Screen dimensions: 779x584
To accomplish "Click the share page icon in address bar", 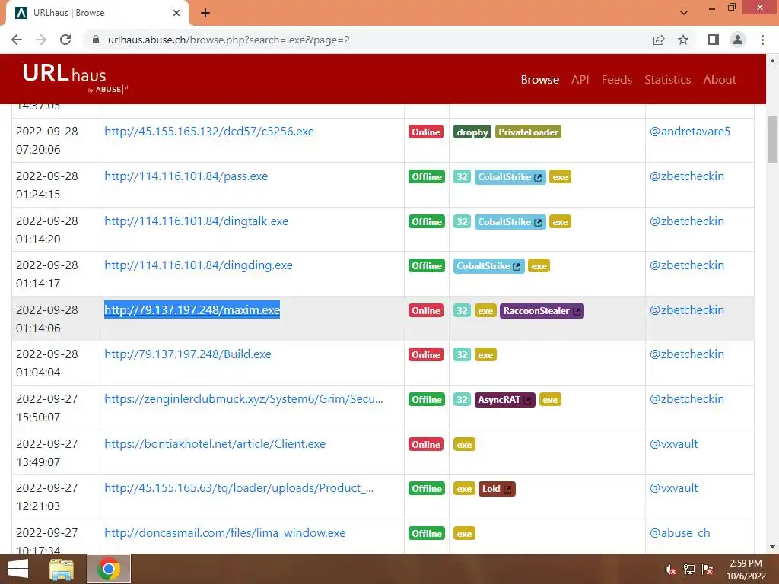I will pos(659,40).
